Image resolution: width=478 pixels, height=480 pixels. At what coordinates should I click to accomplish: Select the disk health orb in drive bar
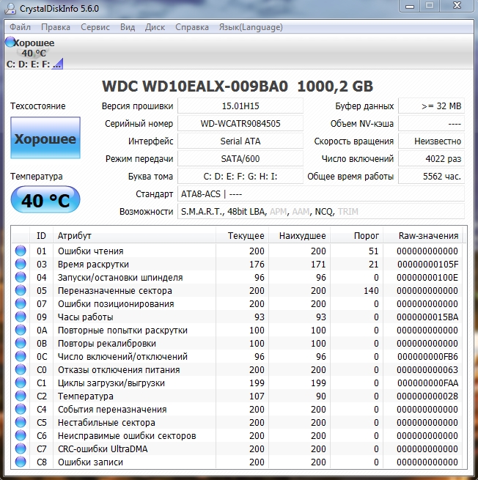pos(10,42)
